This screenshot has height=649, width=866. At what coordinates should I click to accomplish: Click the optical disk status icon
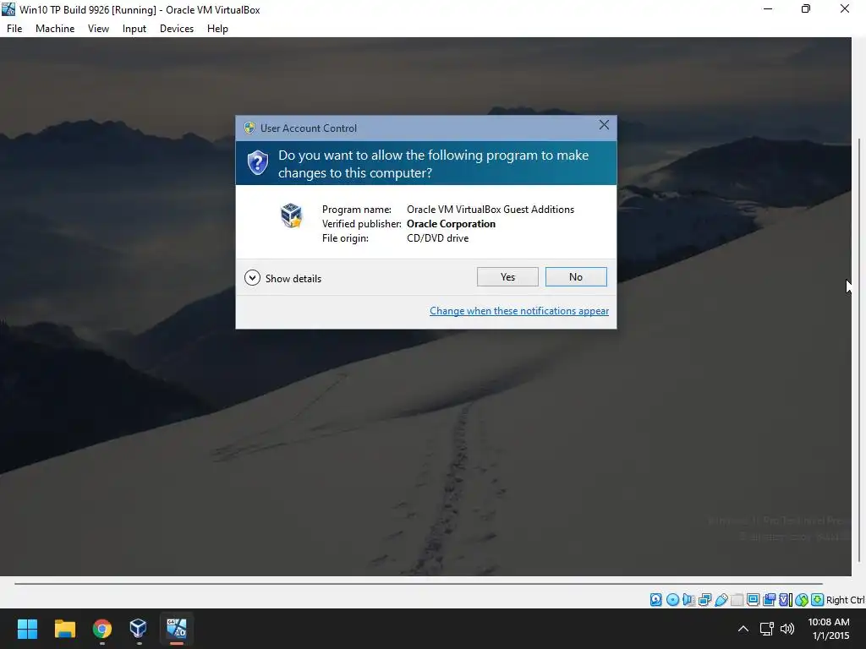[672, 600]
